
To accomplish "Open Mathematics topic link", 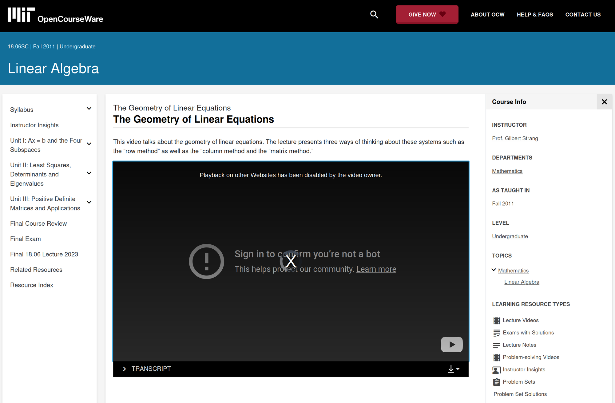I will point(513,271).
